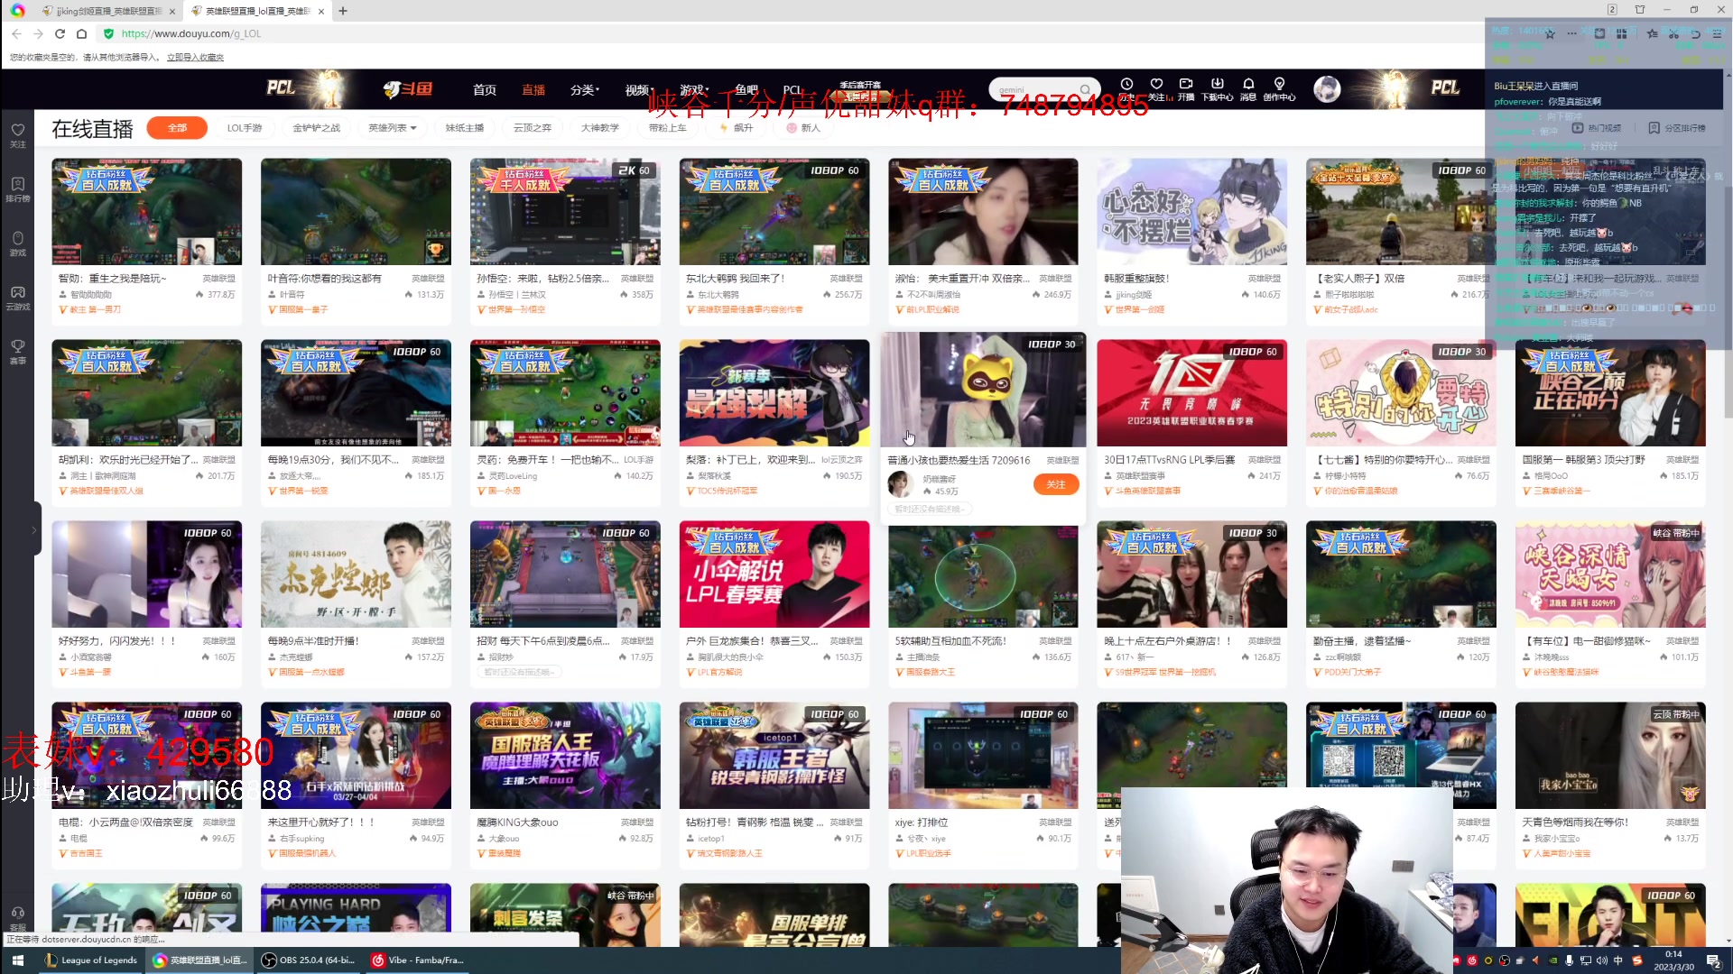1733x974 pixels.
Task: Open the 首页 navigation tab
Action: click(x=485, y=89)
